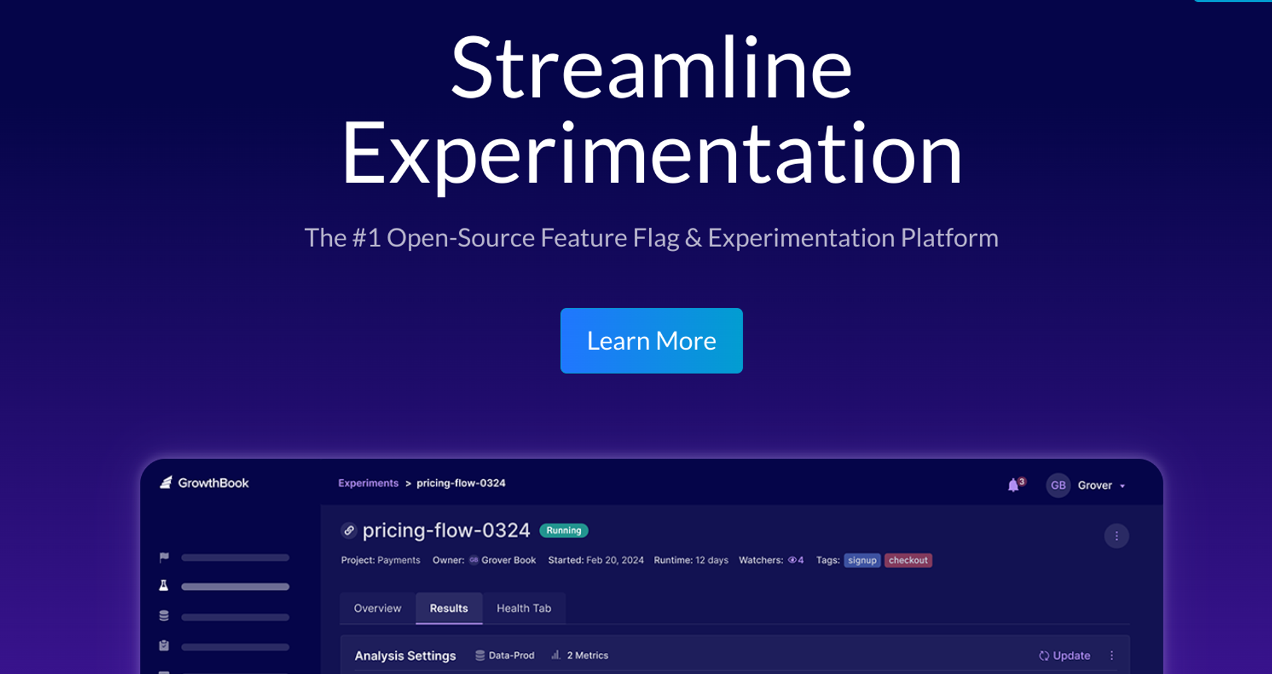Select the flag features sidebar icon

click(164, 557)
